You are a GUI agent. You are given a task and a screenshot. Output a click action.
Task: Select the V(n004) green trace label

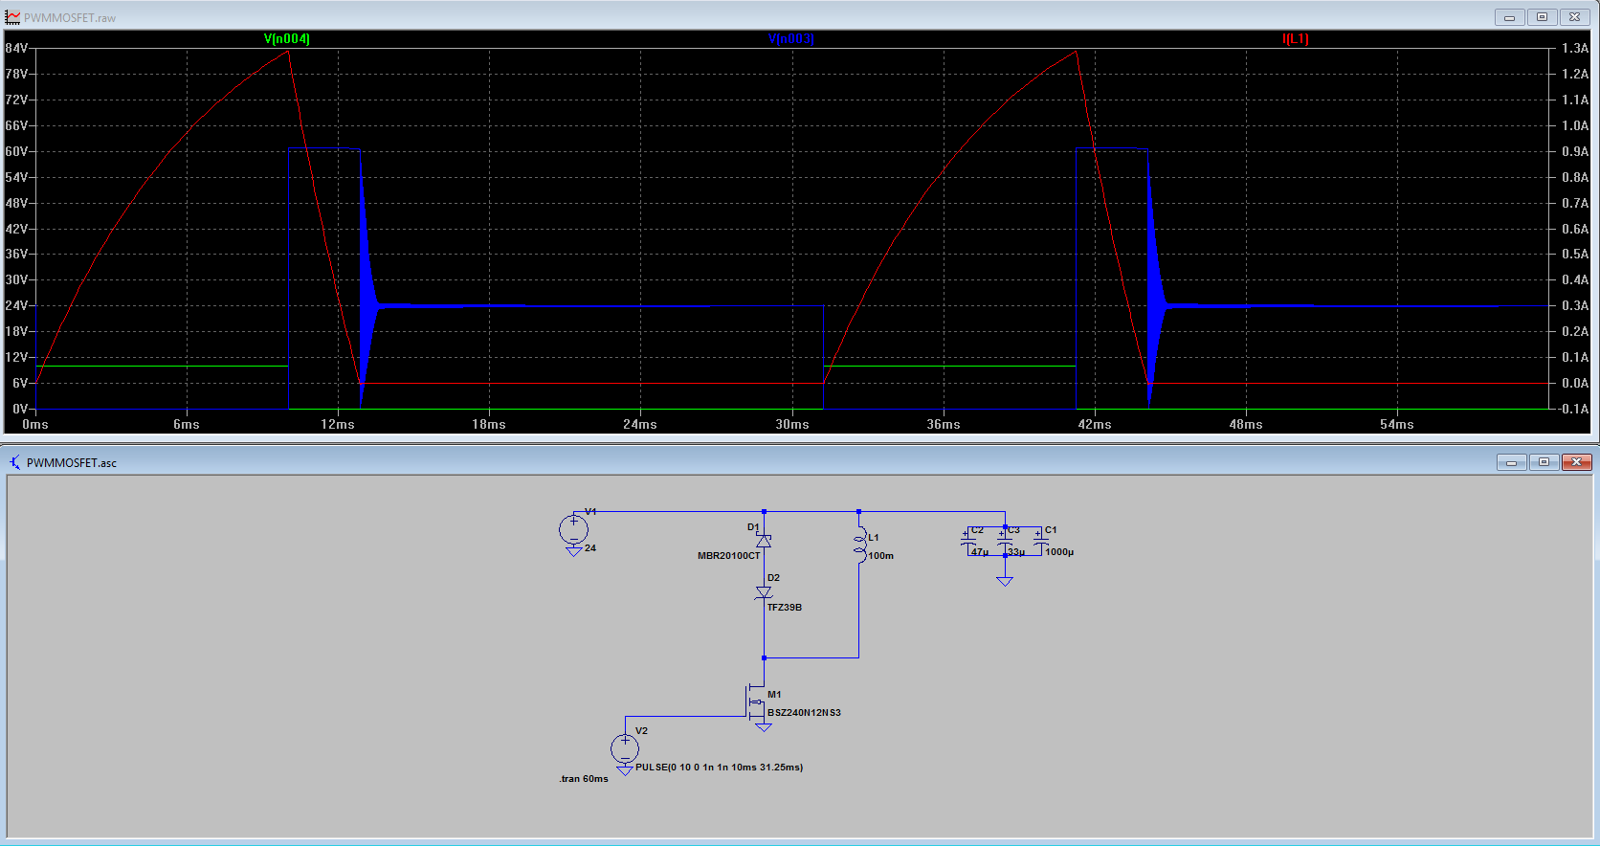(287, 39)
